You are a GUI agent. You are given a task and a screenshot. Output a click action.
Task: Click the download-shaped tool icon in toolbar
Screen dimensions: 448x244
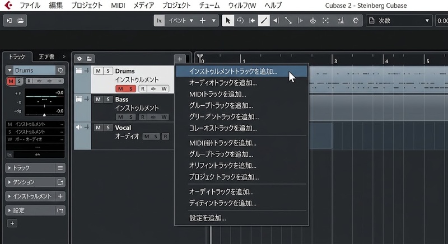[313, 21]
